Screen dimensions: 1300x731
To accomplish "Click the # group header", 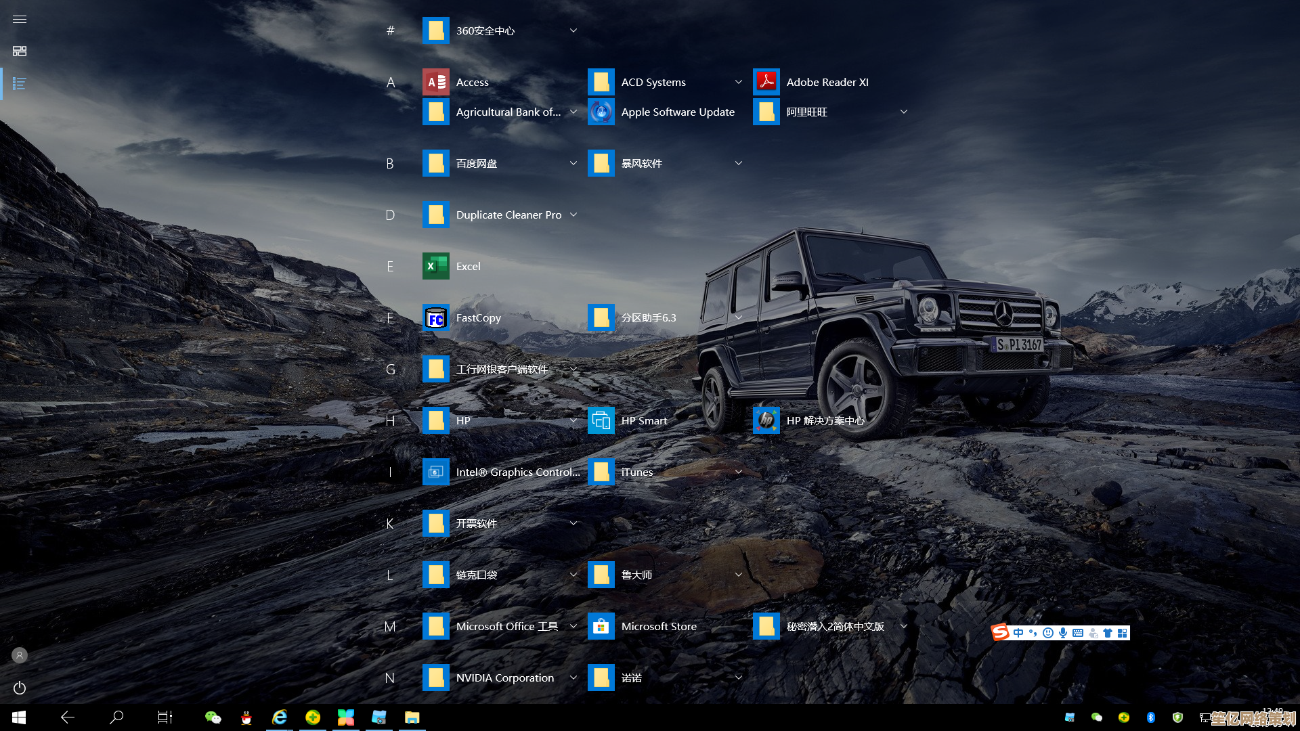I will [x=390, y=30].
